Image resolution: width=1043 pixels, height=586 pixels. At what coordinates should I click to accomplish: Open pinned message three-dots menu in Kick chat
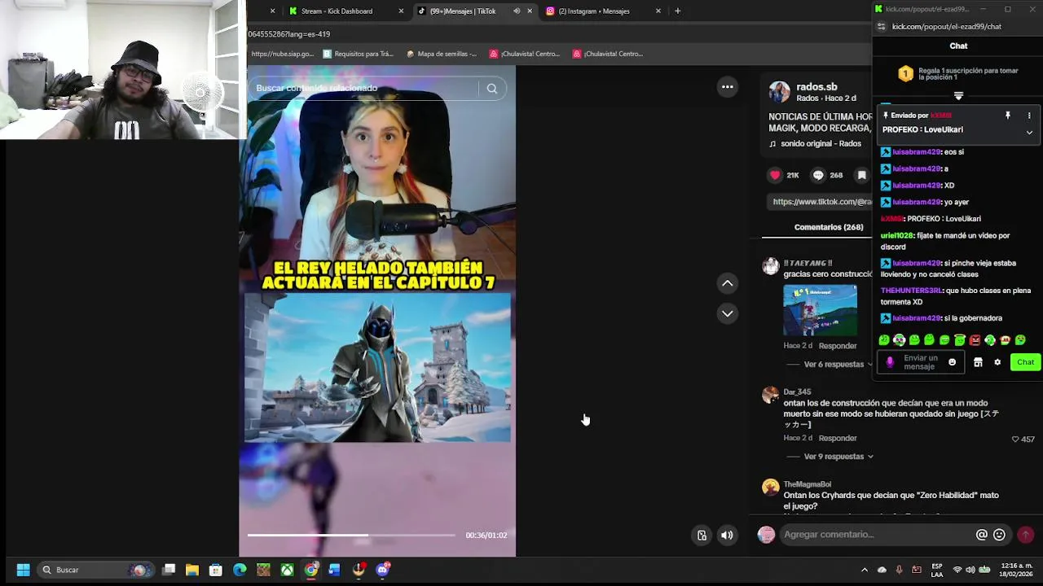1029,116
